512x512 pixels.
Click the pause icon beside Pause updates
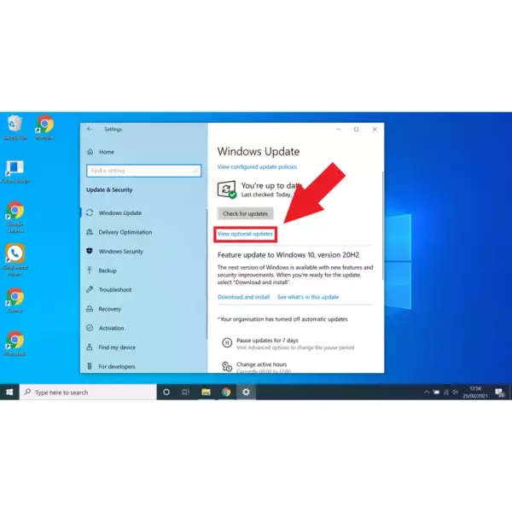pyautogui.click(x=227, y=342)
